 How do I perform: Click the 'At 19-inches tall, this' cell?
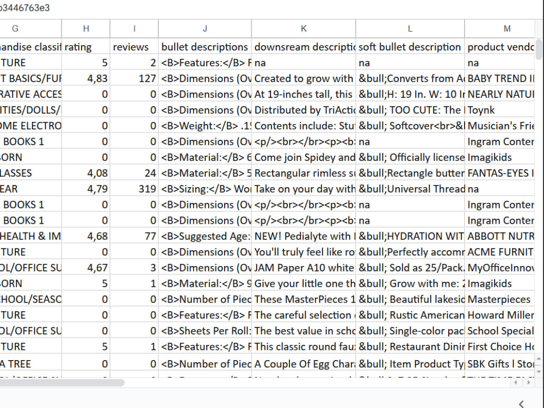(x=304, y=94)
